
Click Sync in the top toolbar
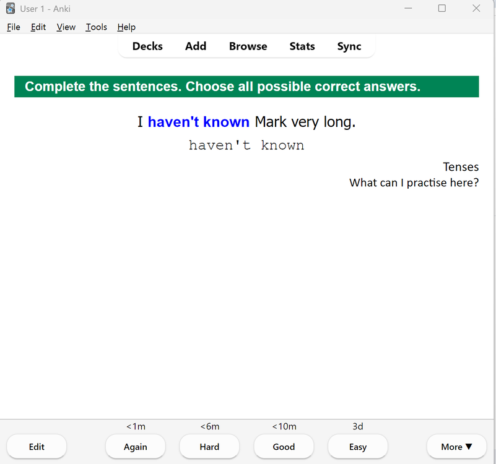tap(349, 46)
